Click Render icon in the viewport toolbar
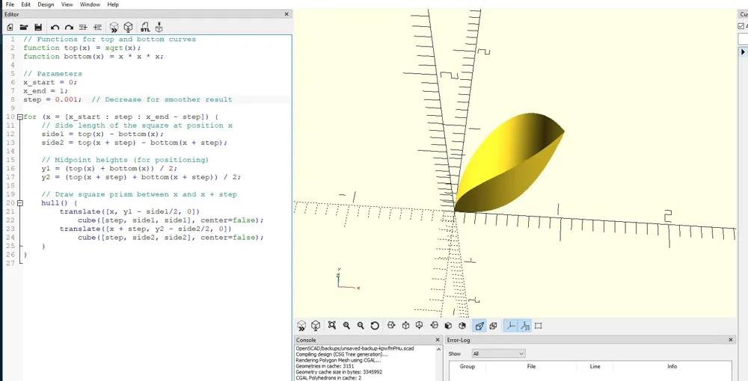Viewport: 748px width, 381px height. coord(316,326)
